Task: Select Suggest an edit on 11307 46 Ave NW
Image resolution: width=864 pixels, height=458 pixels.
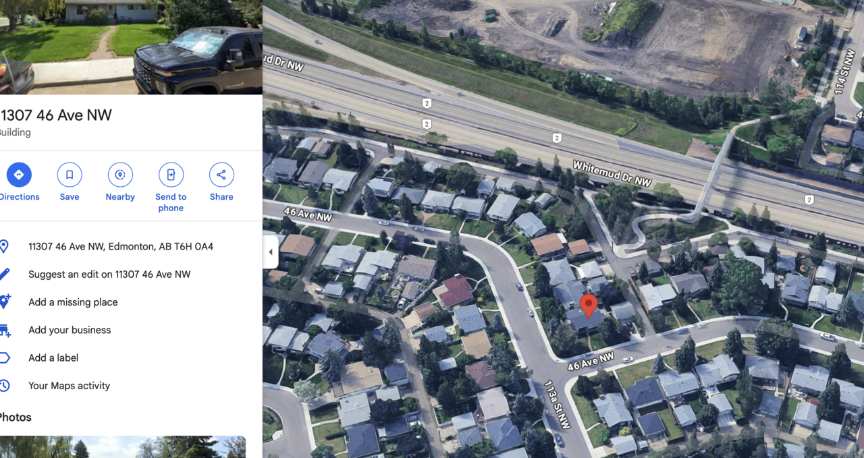Action: [109, 274]
